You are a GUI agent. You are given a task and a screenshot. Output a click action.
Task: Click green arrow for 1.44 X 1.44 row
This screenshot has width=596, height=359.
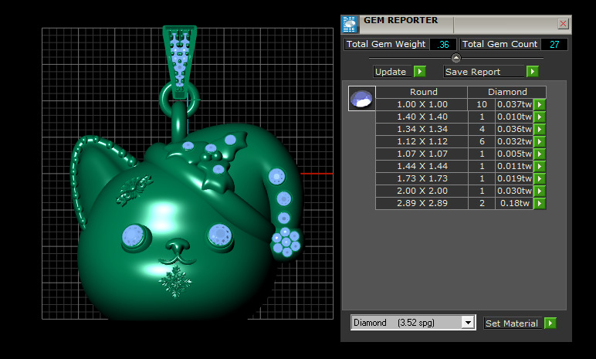click(540, 166)
